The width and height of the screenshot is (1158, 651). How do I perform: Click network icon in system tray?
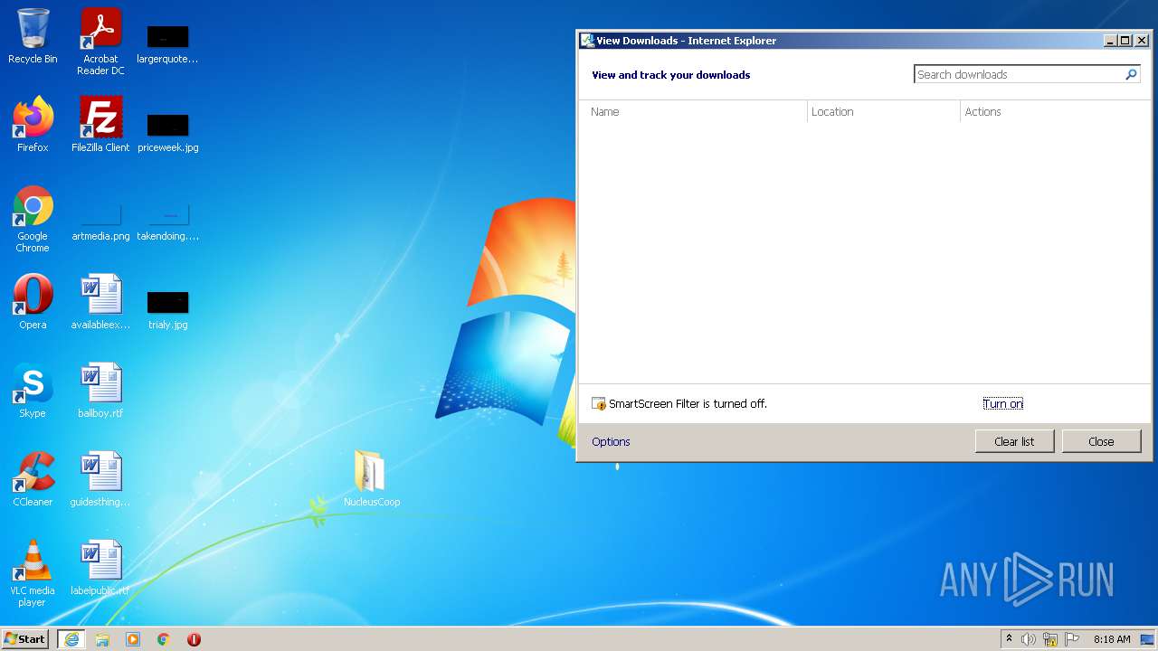(x=1050, y=639)
